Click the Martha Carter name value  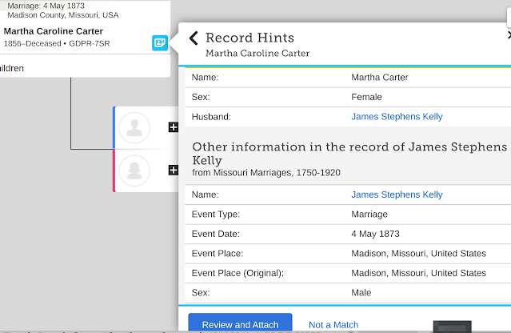click(380, 78)
